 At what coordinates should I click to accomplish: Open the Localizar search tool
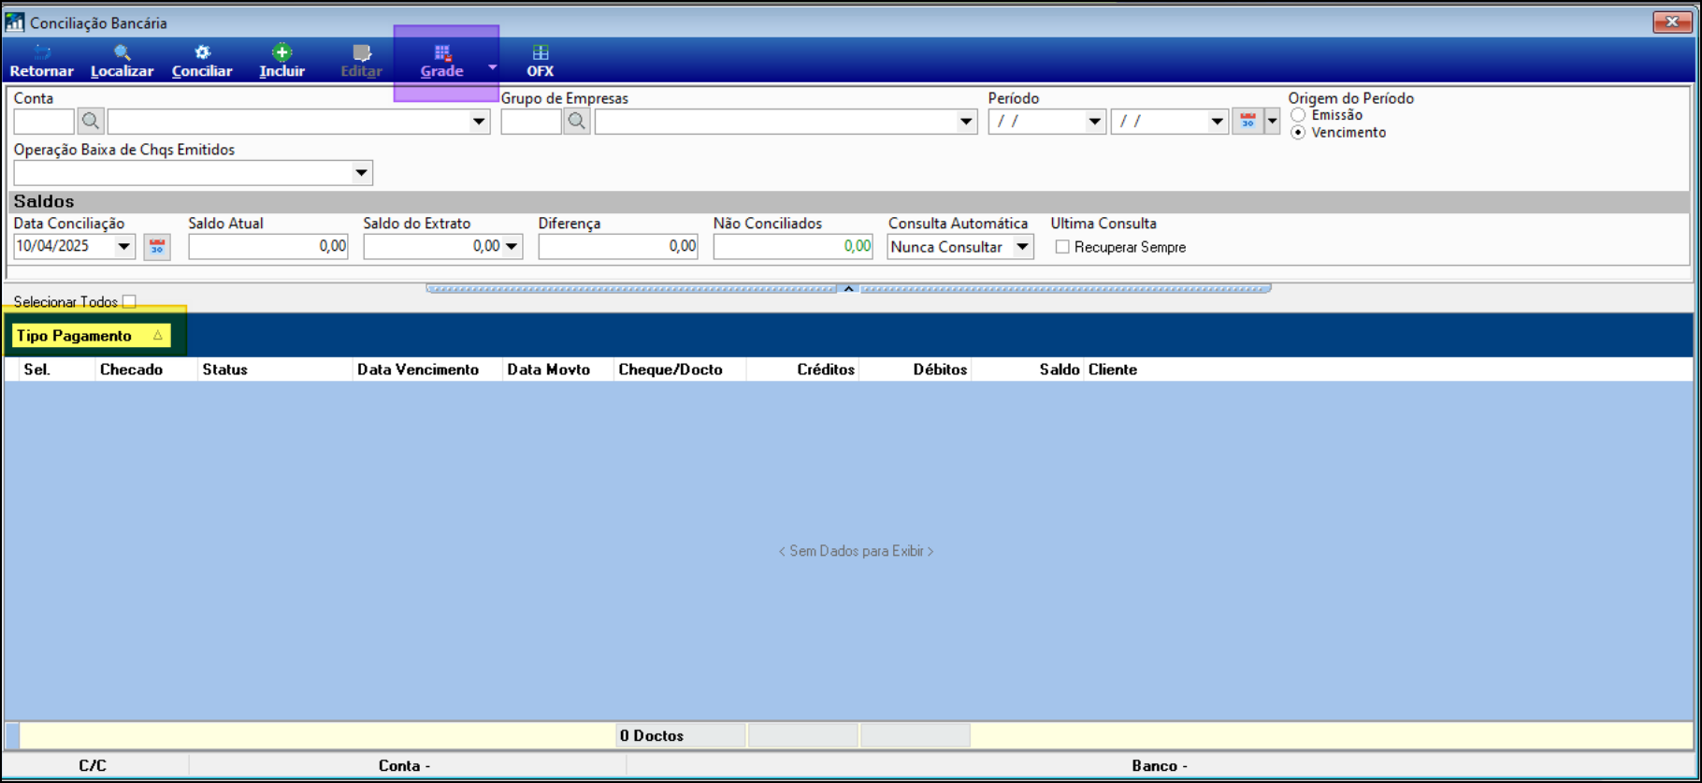(x=122, y=61)
